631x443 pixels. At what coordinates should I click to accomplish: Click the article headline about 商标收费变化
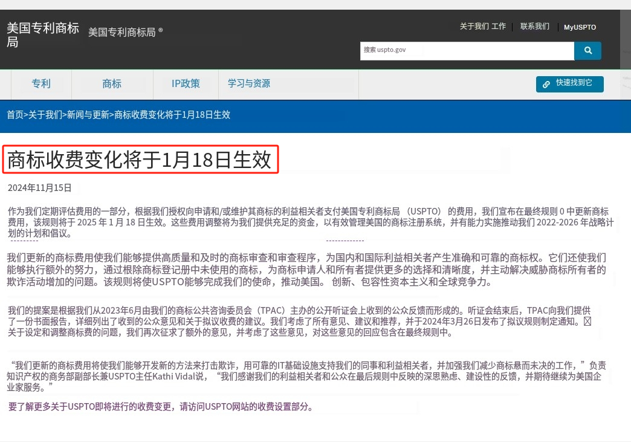[140, 160]
